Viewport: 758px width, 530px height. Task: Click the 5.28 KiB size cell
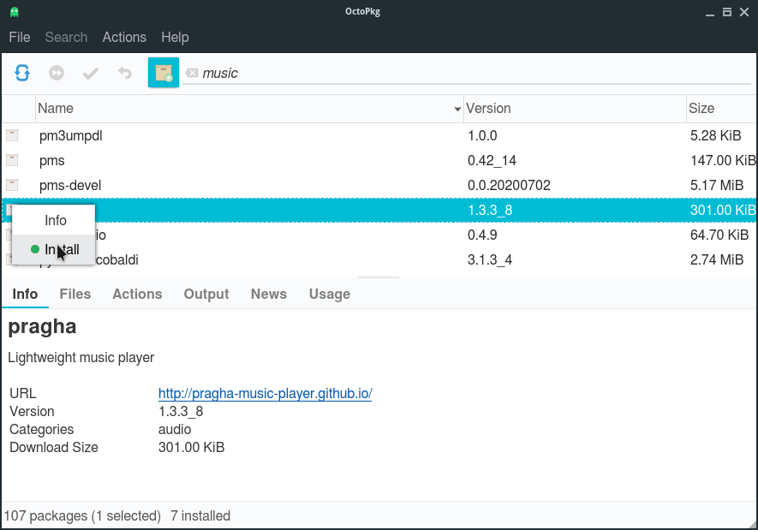pos(716,136)
